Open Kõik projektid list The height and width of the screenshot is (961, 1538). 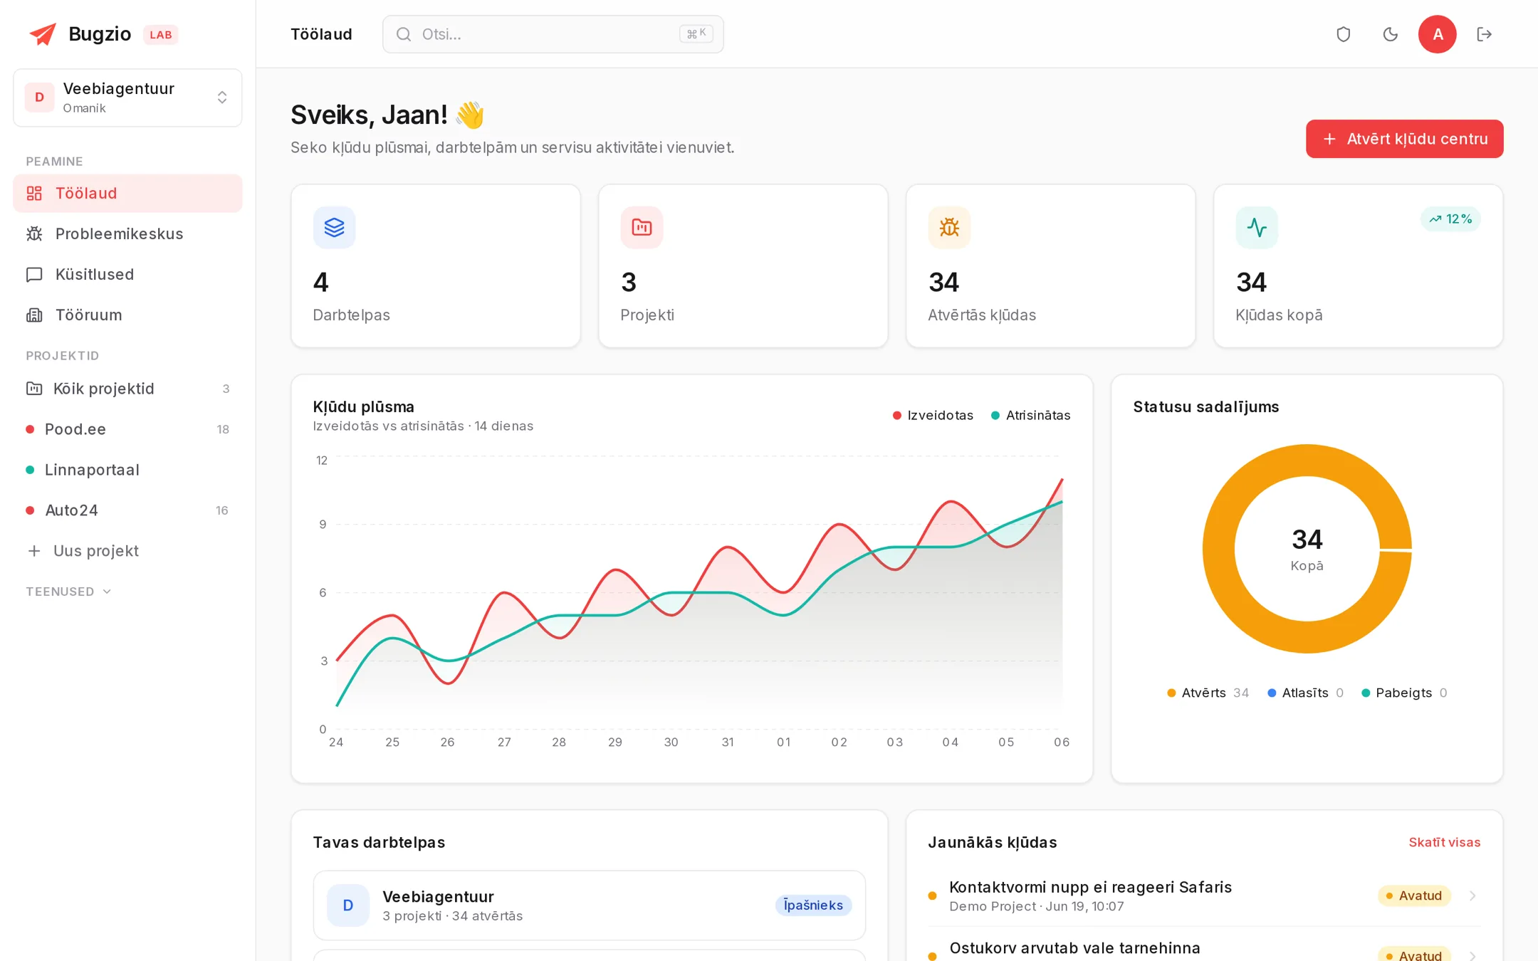127,389
